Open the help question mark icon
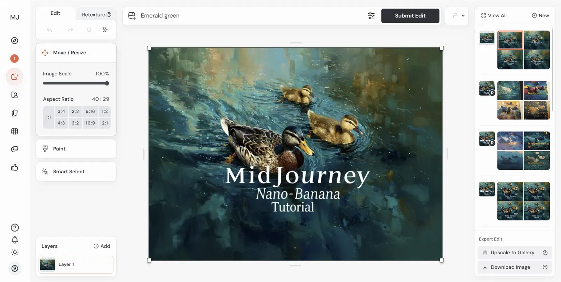This screenshot has height=282, width=561. coord(15,228)
